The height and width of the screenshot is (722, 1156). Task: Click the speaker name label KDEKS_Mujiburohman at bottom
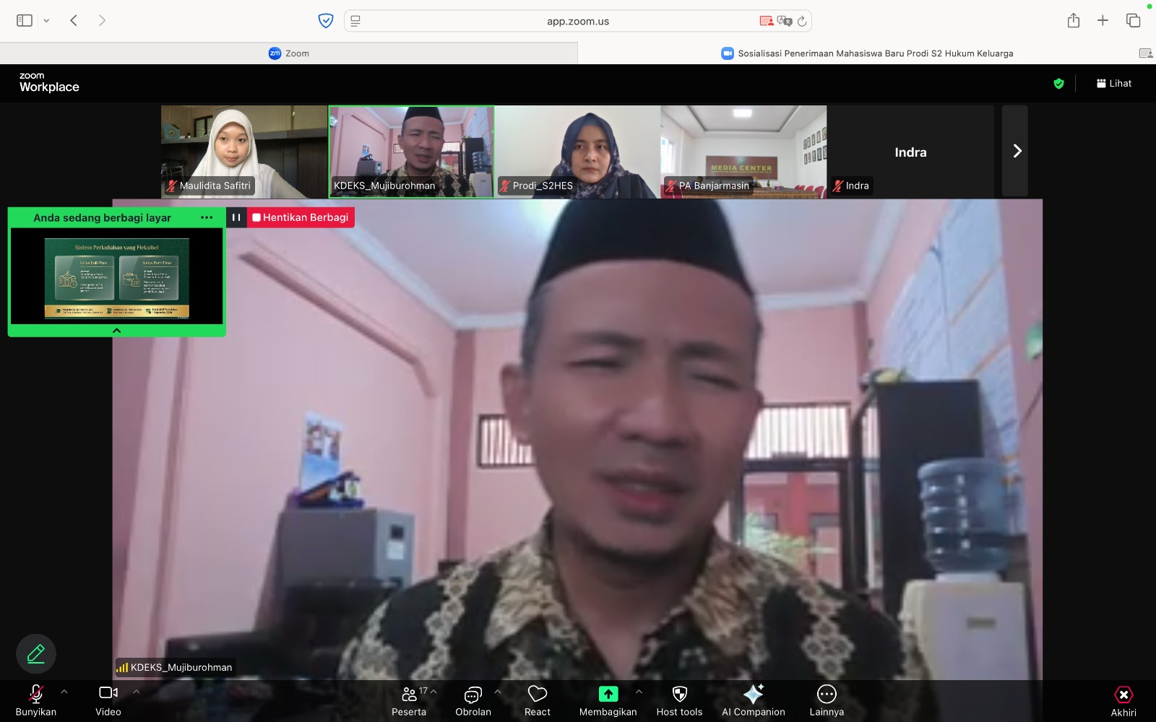pyautogui.click(x=176, y=667)
